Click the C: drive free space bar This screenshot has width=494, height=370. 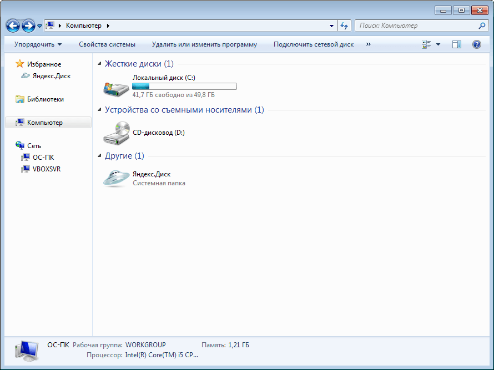184,87
